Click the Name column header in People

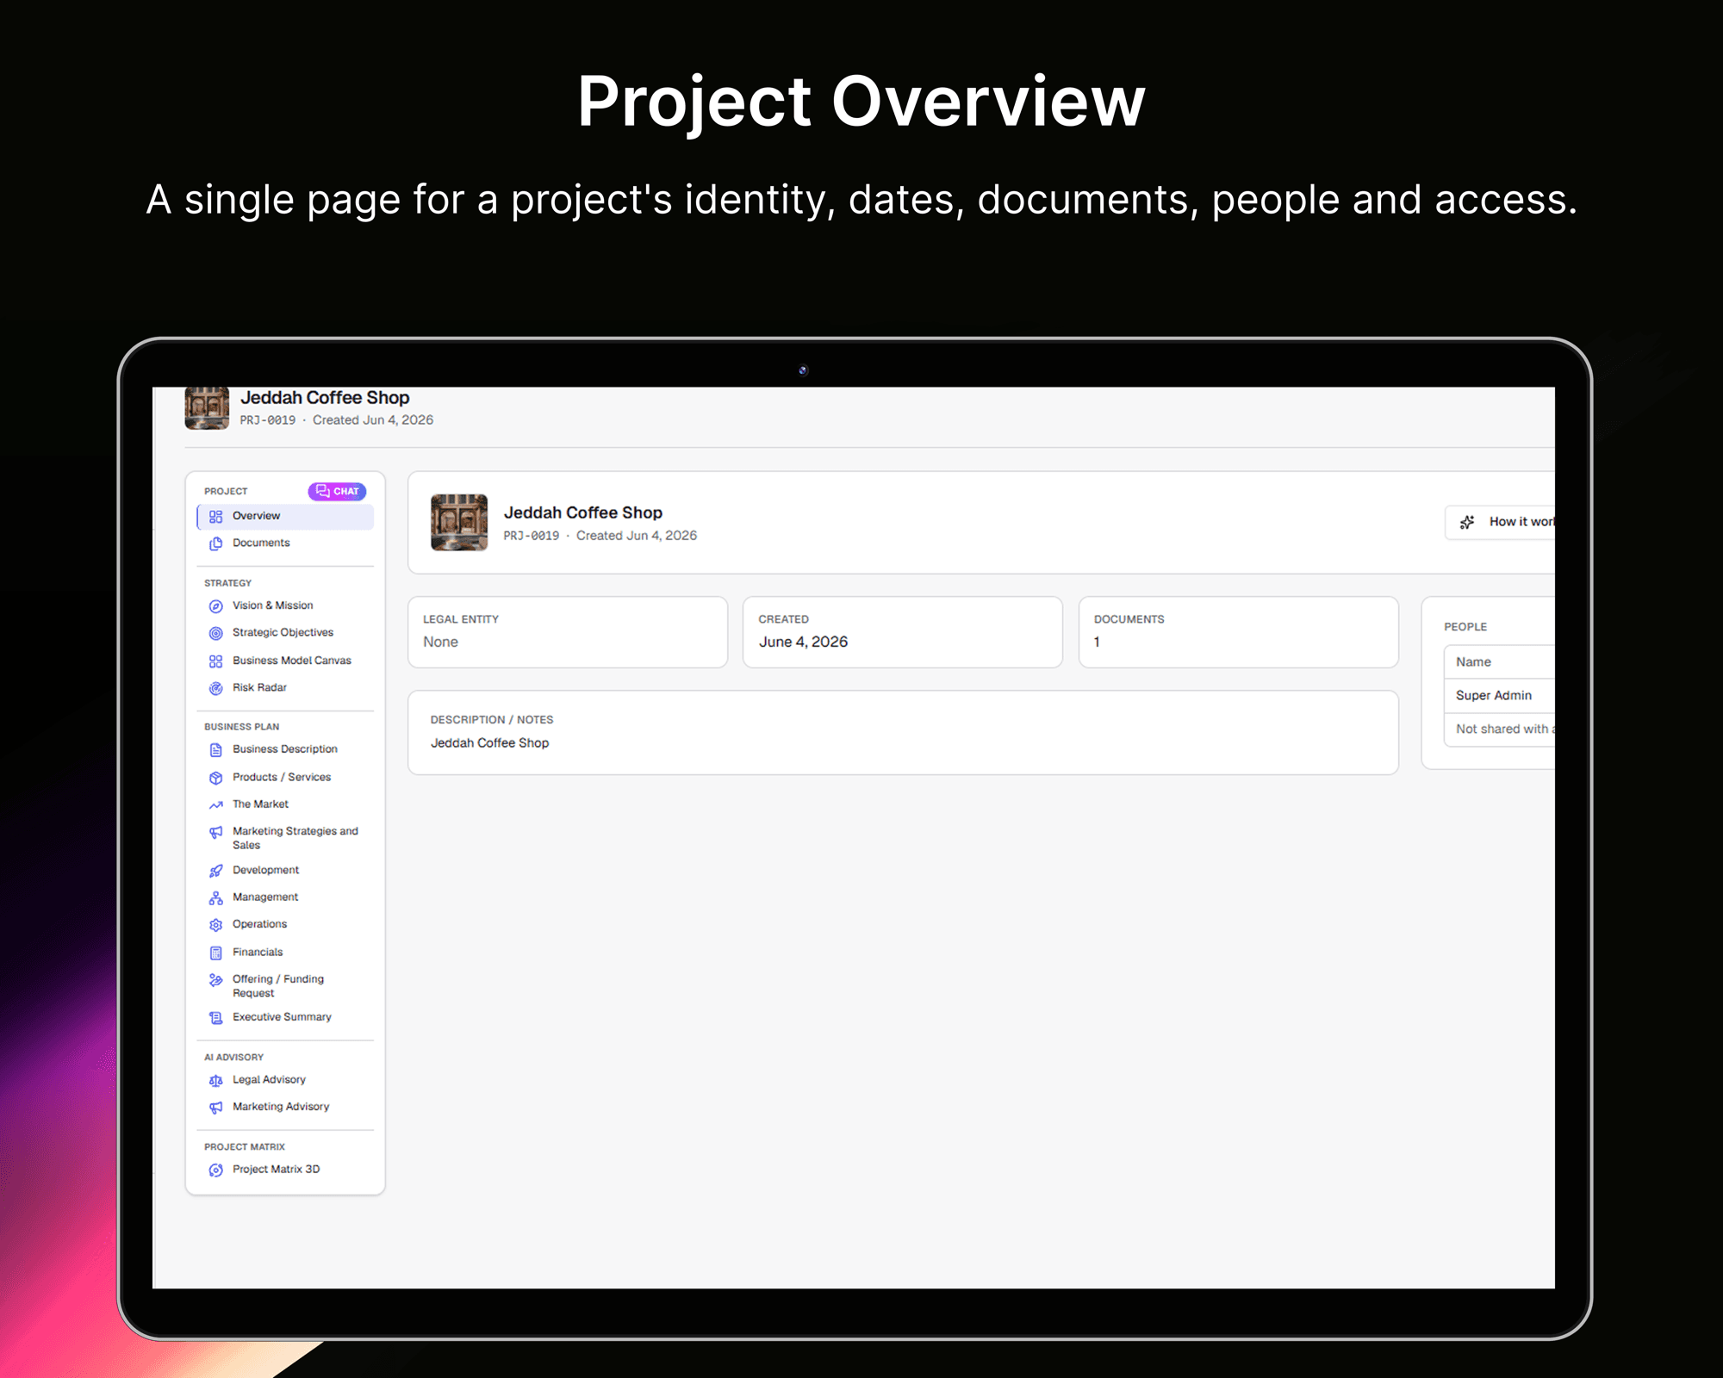1473,661
